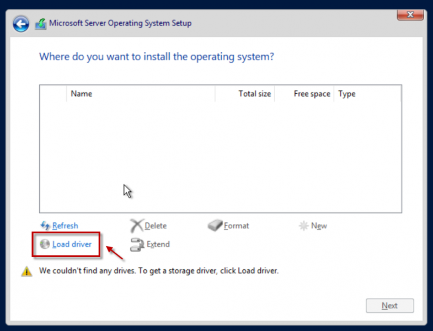Click the Type column header
433x331 pixels.
point(367,94)
